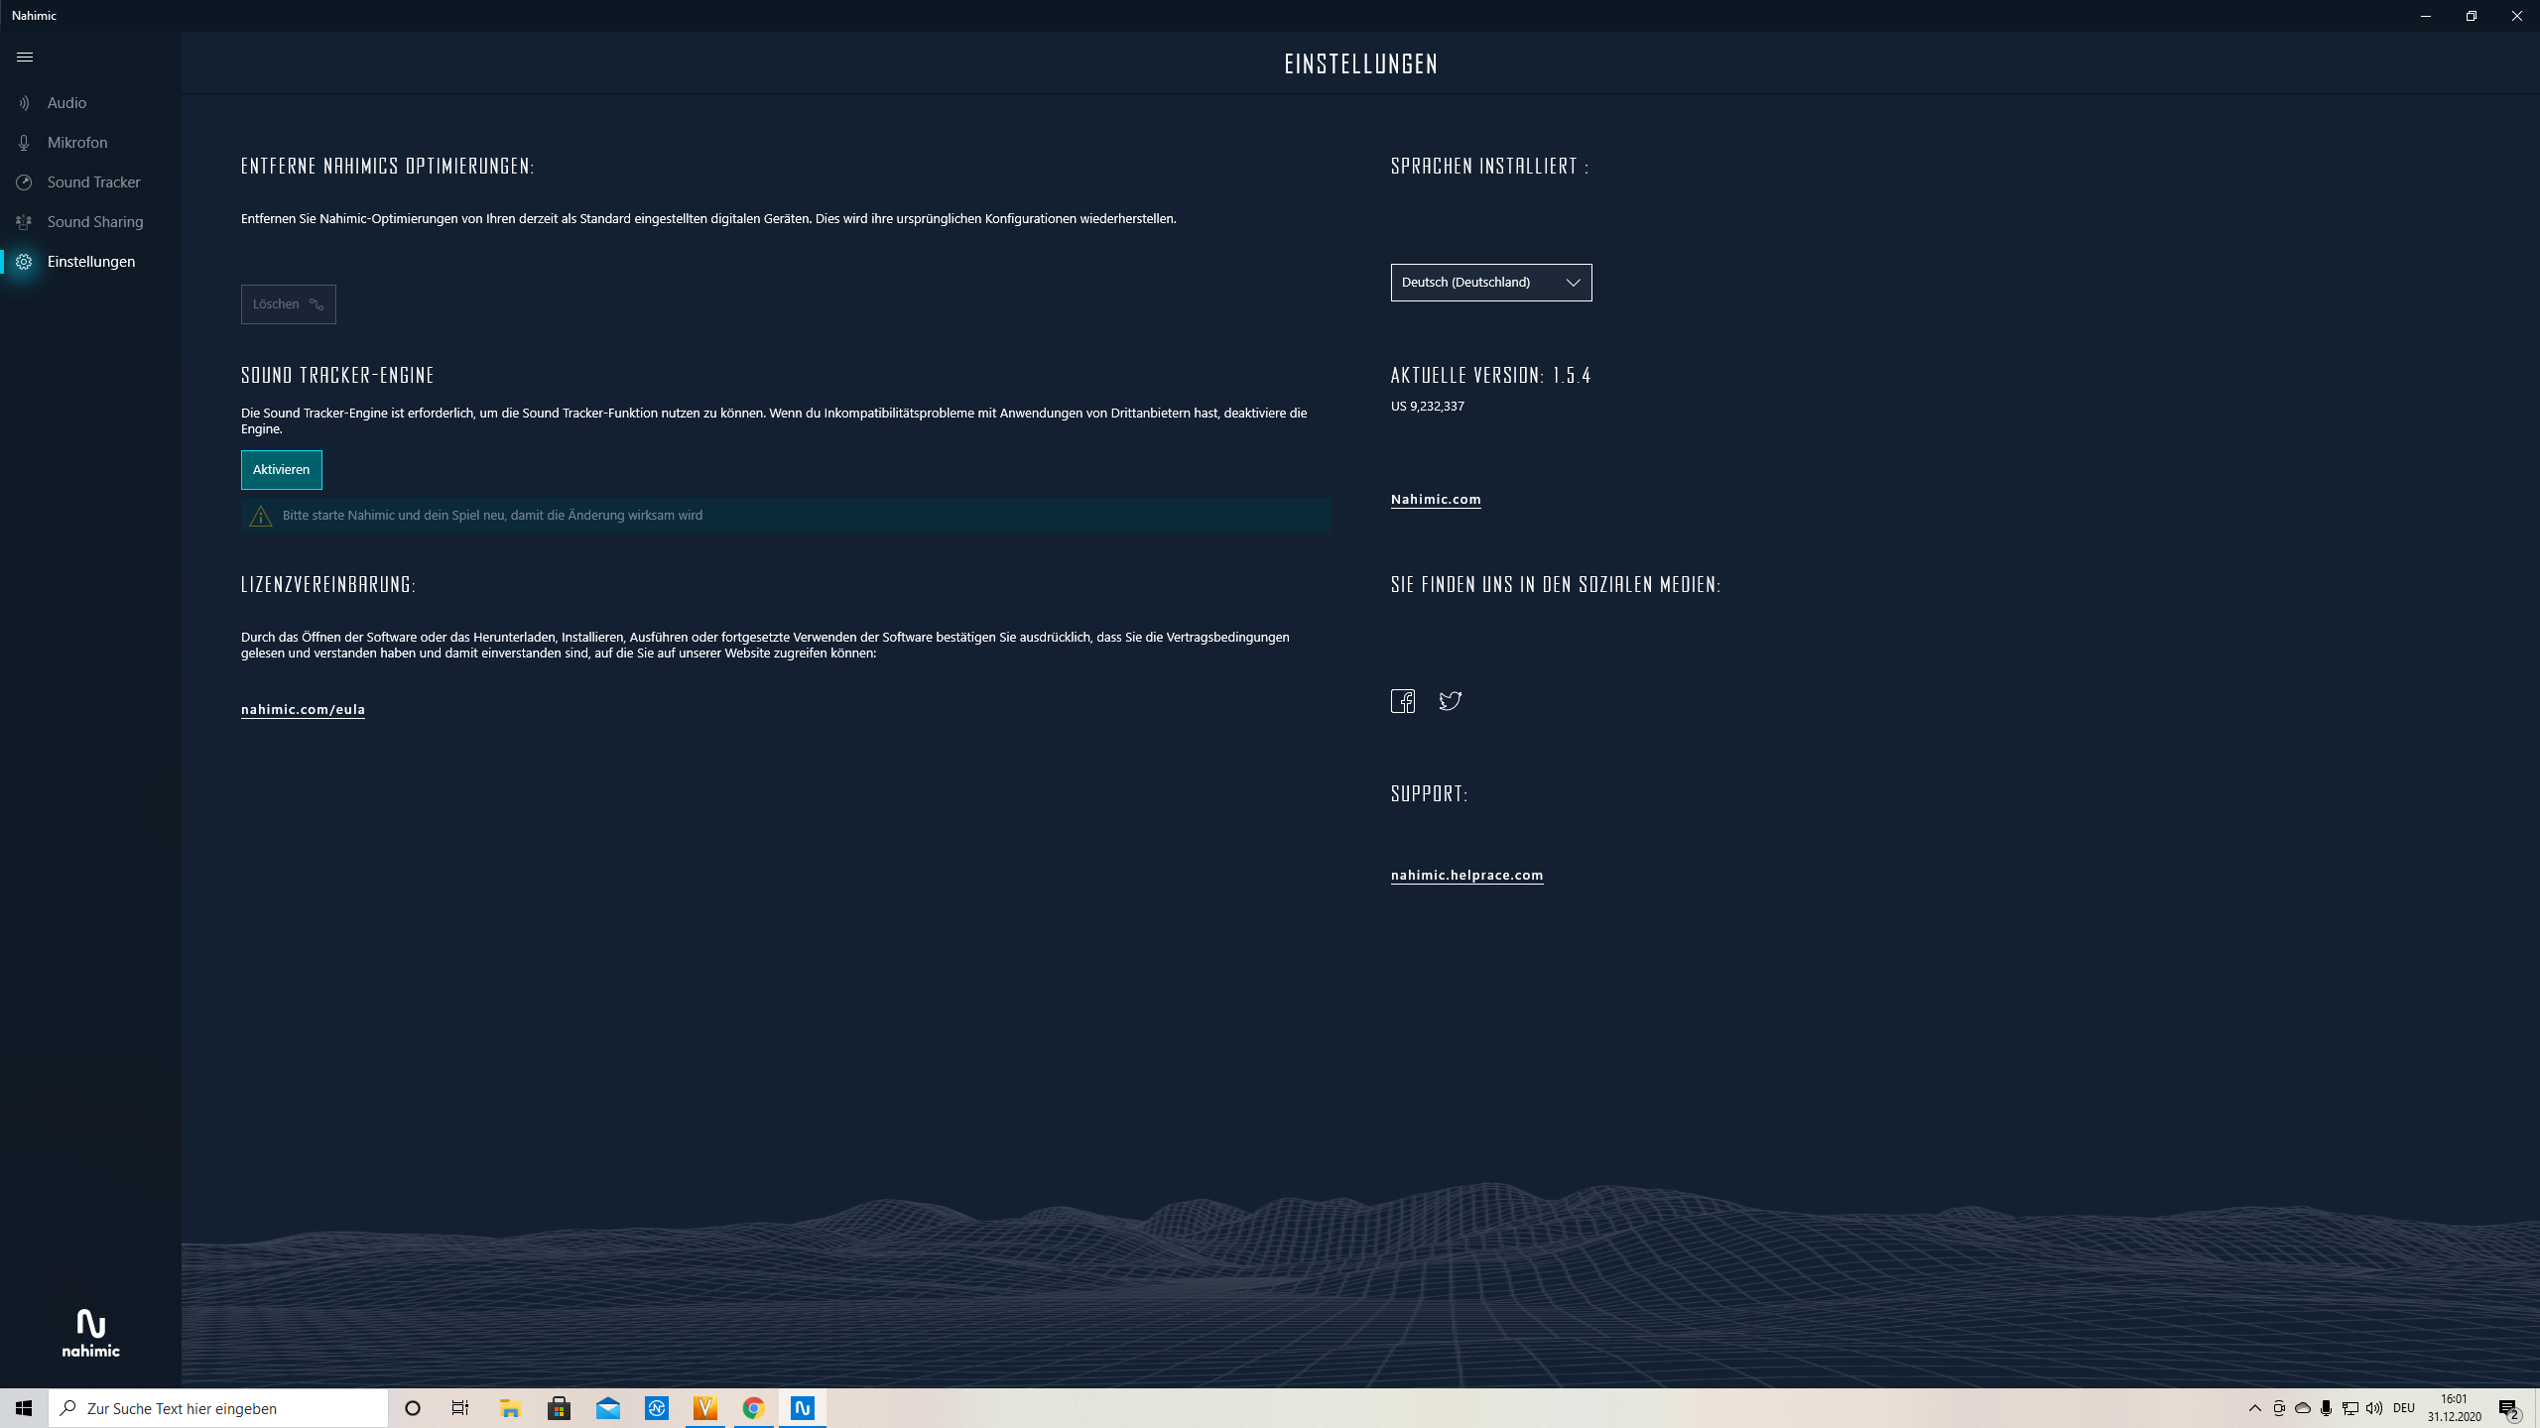Open the Facebook social media icon

[x=1402, y=701]
